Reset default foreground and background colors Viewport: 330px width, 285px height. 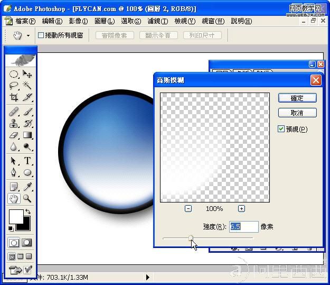(11, 228)
